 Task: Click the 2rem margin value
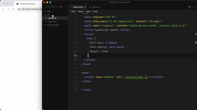click(105, 51)
